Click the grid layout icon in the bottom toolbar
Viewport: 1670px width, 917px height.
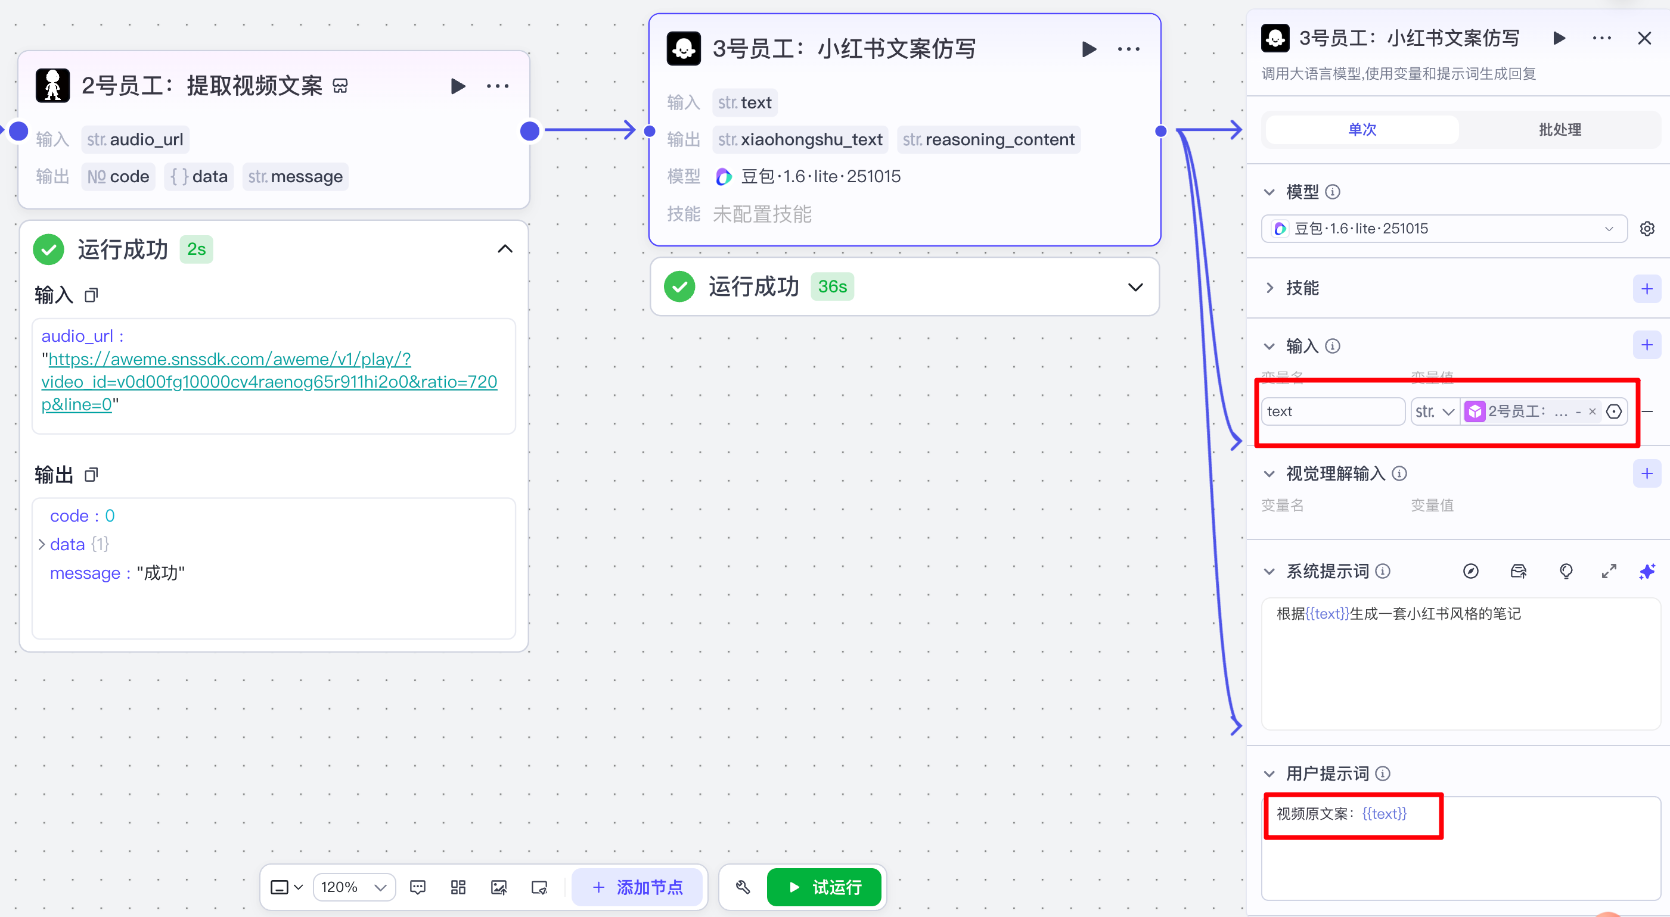[458, 887]
